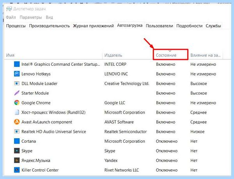This screenshot has width=234, height=179.
Task: Click Низкое impact in the Realtek row
Action: click(x=197, y=132)
